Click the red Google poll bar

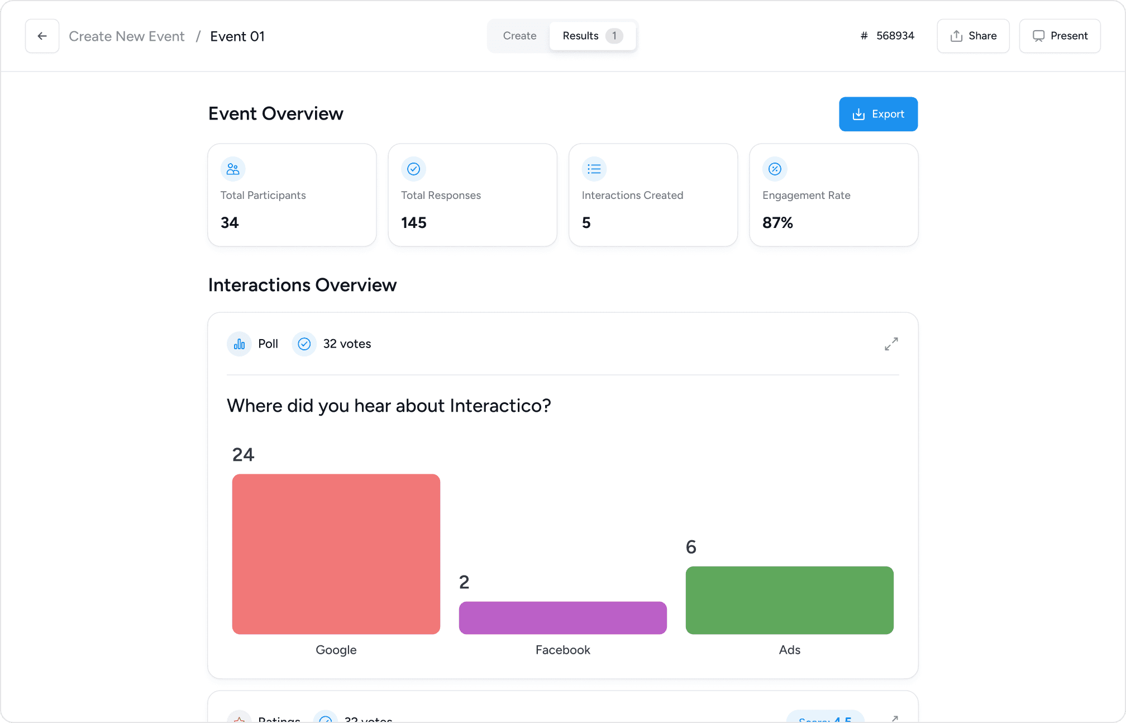pyautogui.click(x=336, y=554)
